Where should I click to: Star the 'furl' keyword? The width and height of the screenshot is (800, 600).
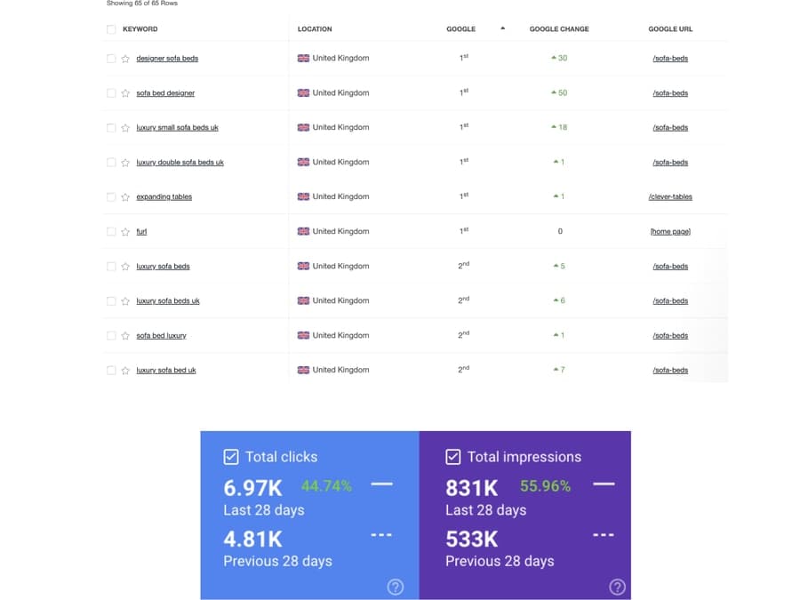(125, 232)
